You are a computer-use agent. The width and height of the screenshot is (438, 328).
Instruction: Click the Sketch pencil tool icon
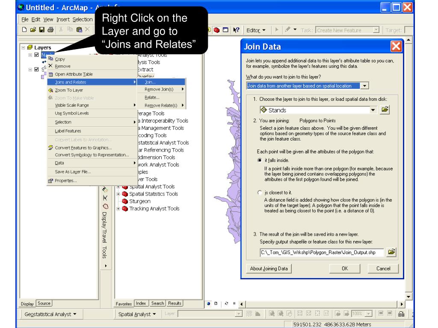click(287, 29)
